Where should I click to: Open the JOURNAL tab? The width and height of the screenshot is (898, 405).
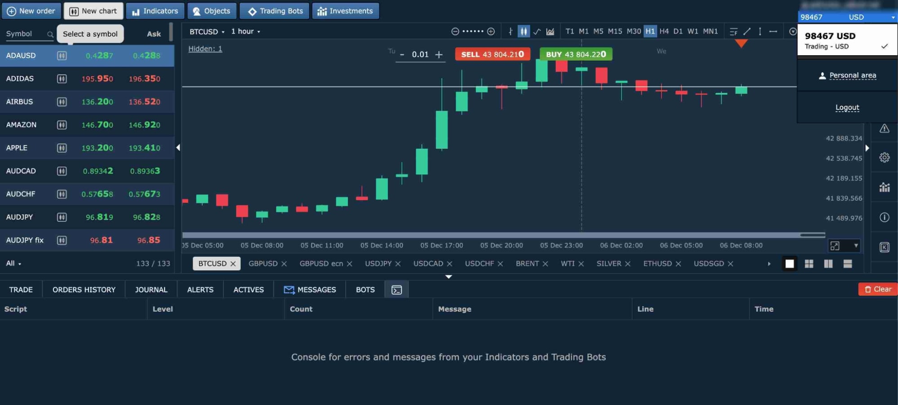click(x=151, y=290)
